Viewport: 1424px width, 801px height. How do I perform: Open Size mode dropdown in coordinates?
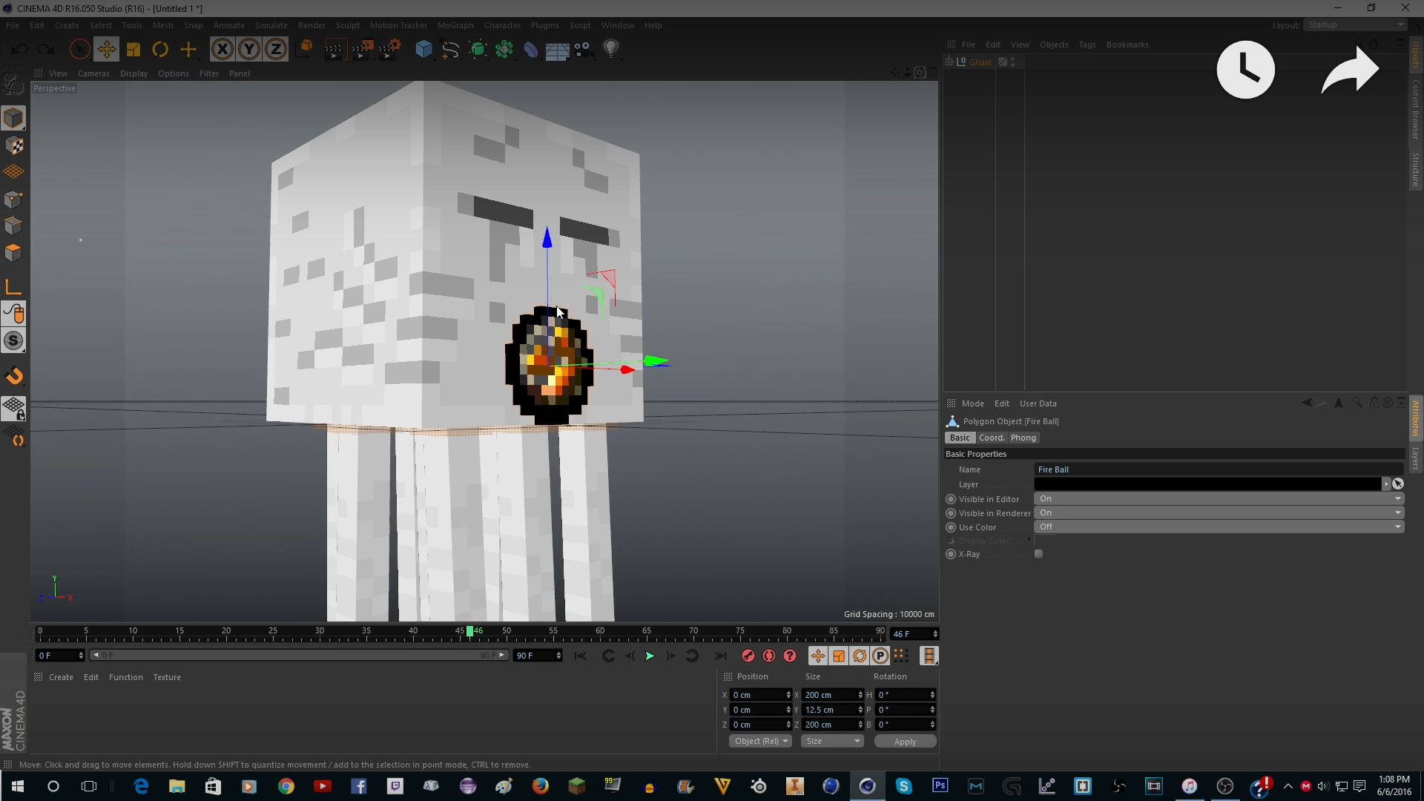[x=833, y=741]
